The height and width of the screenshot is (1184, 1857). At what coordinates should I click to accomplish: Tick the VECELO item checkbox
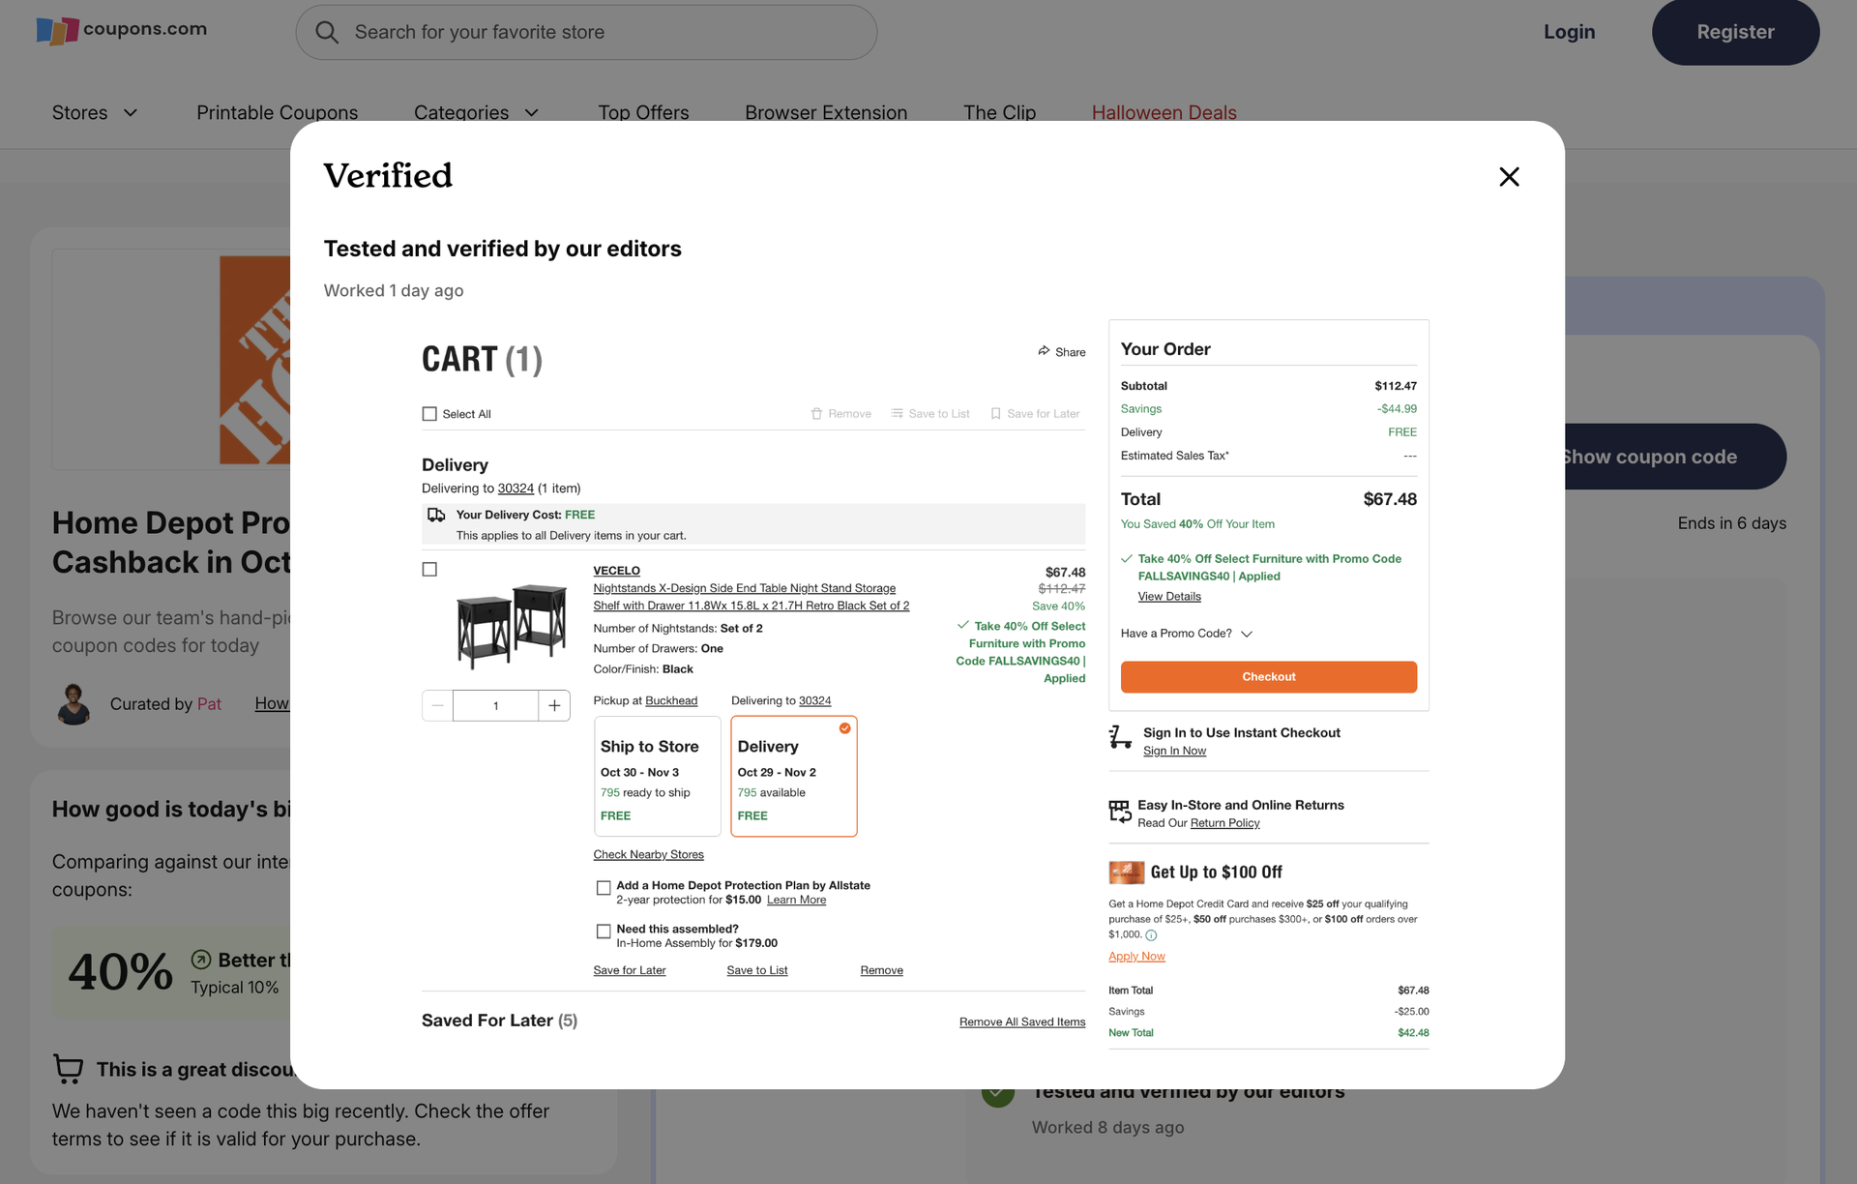click(429, 570)
